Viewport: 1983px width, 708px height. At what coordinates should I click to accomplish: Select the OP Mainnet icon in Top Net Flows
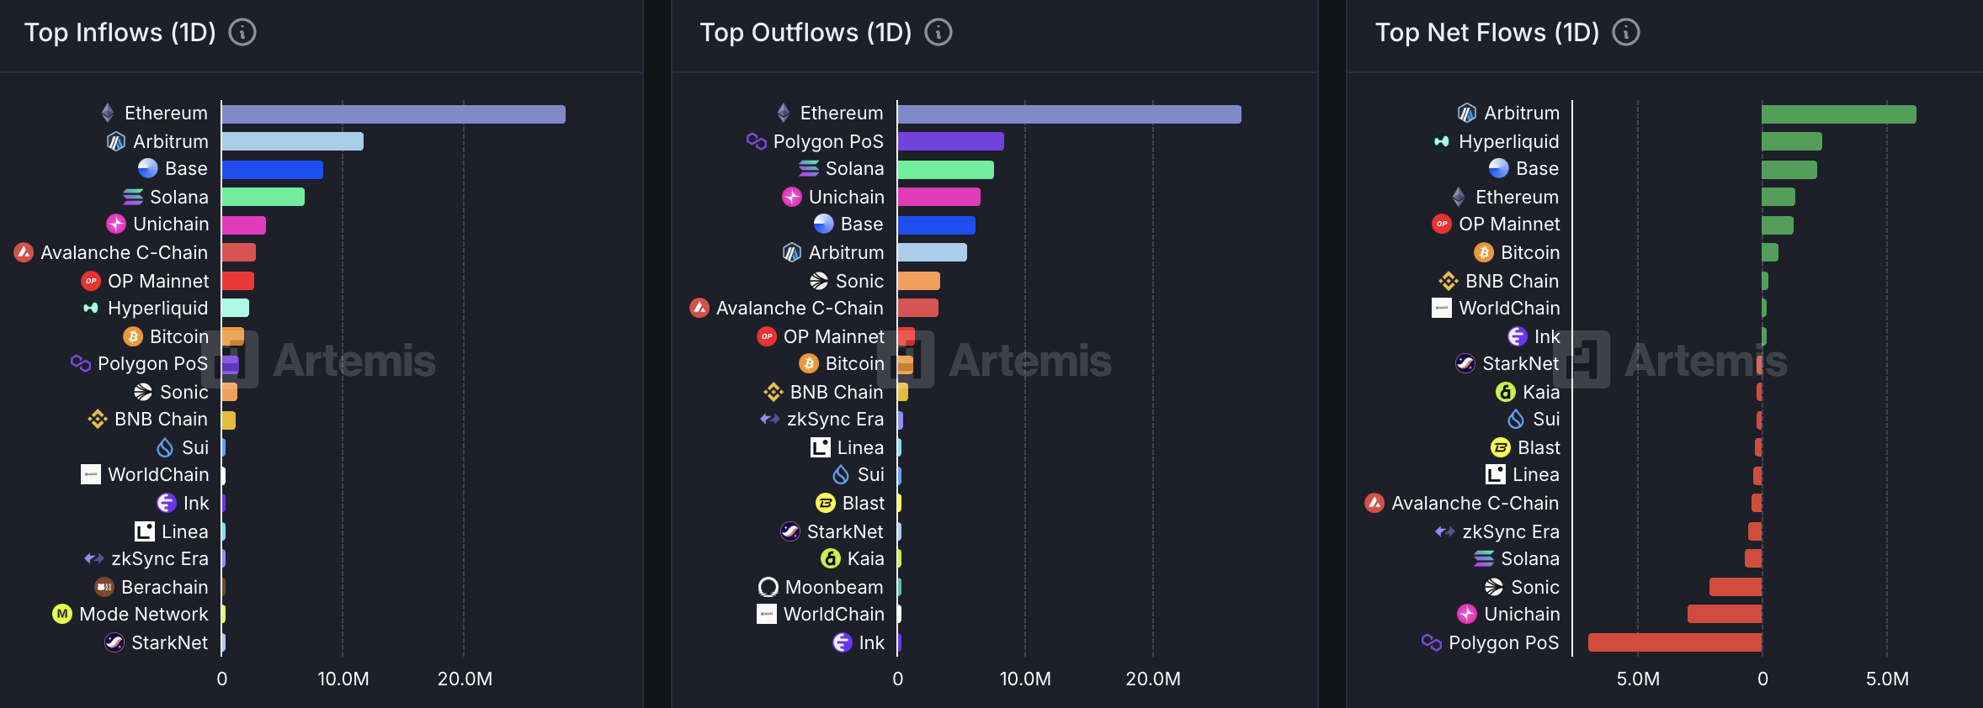1442,224
